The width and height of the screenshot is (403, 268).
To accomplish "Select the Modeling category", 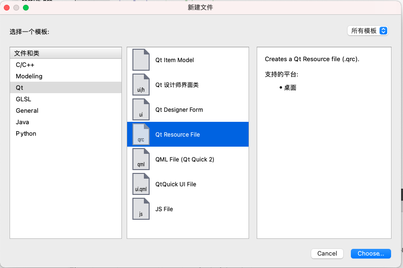I will pos(29,76).
